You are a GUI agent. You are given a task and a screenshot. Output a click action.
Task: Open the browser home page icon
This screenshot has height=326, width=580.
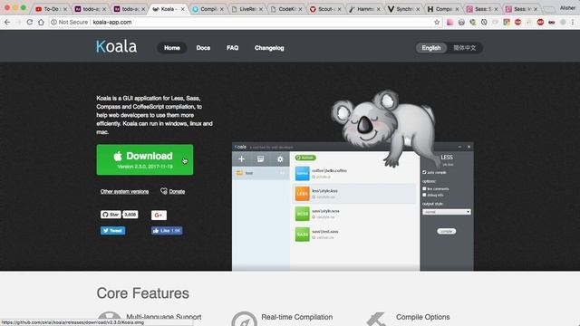tap(41, 22)
